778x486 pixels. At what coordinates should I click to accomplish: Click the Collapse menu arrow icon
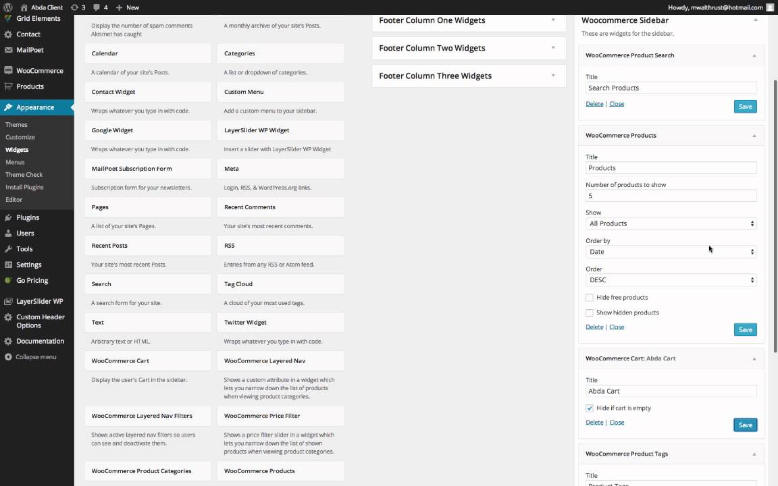tap(8, 357)
